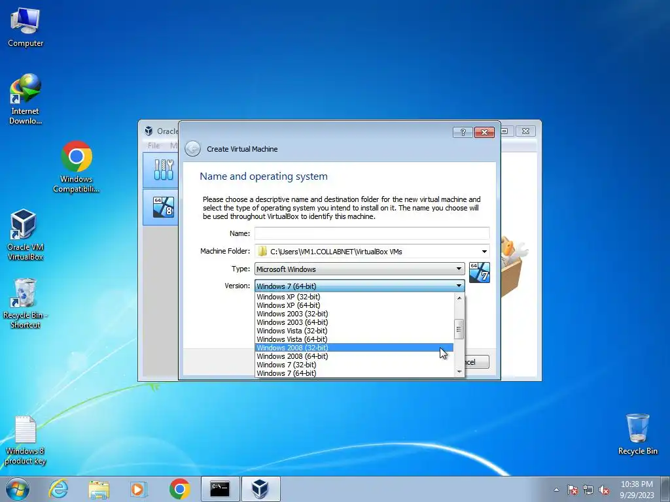Open Internet Download Manager desktop shortcut
Screen dimensions: 670x502
pyautogui.click(x=26, y=99)
